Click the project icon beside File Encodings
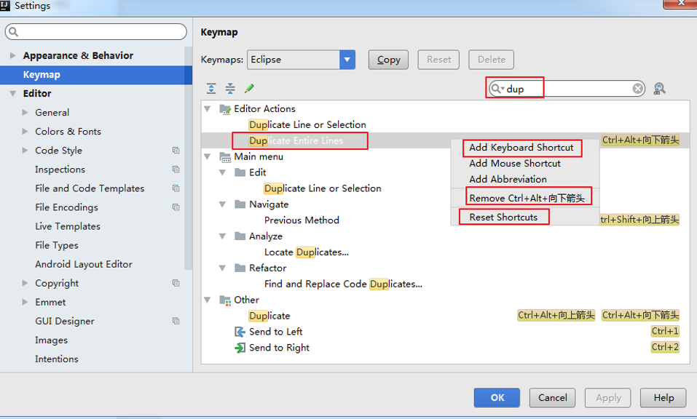This screenshot has width=697, height=419. click(x=176, y=207)
